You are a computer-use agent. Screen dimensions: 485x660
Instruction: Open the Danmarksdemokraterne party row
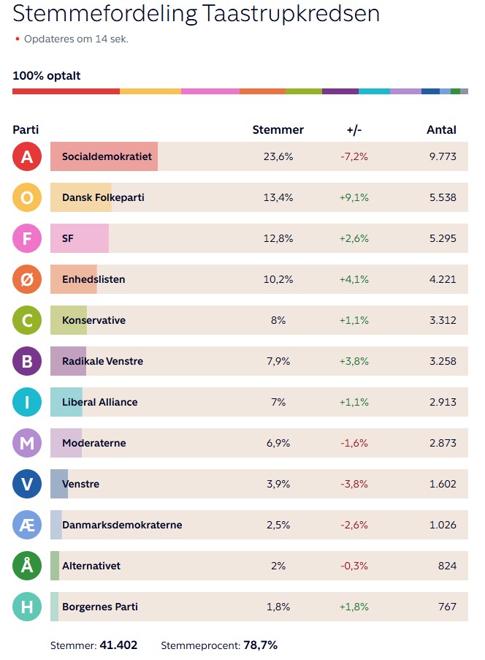pos(259,525)
